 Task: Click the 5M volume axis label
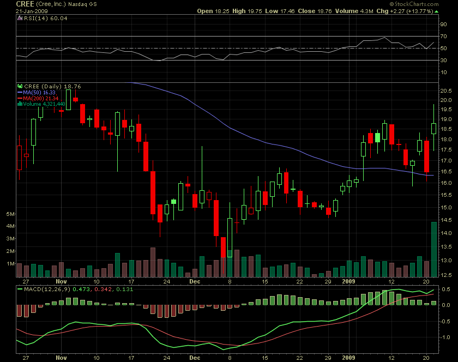(x=10, y=214)
